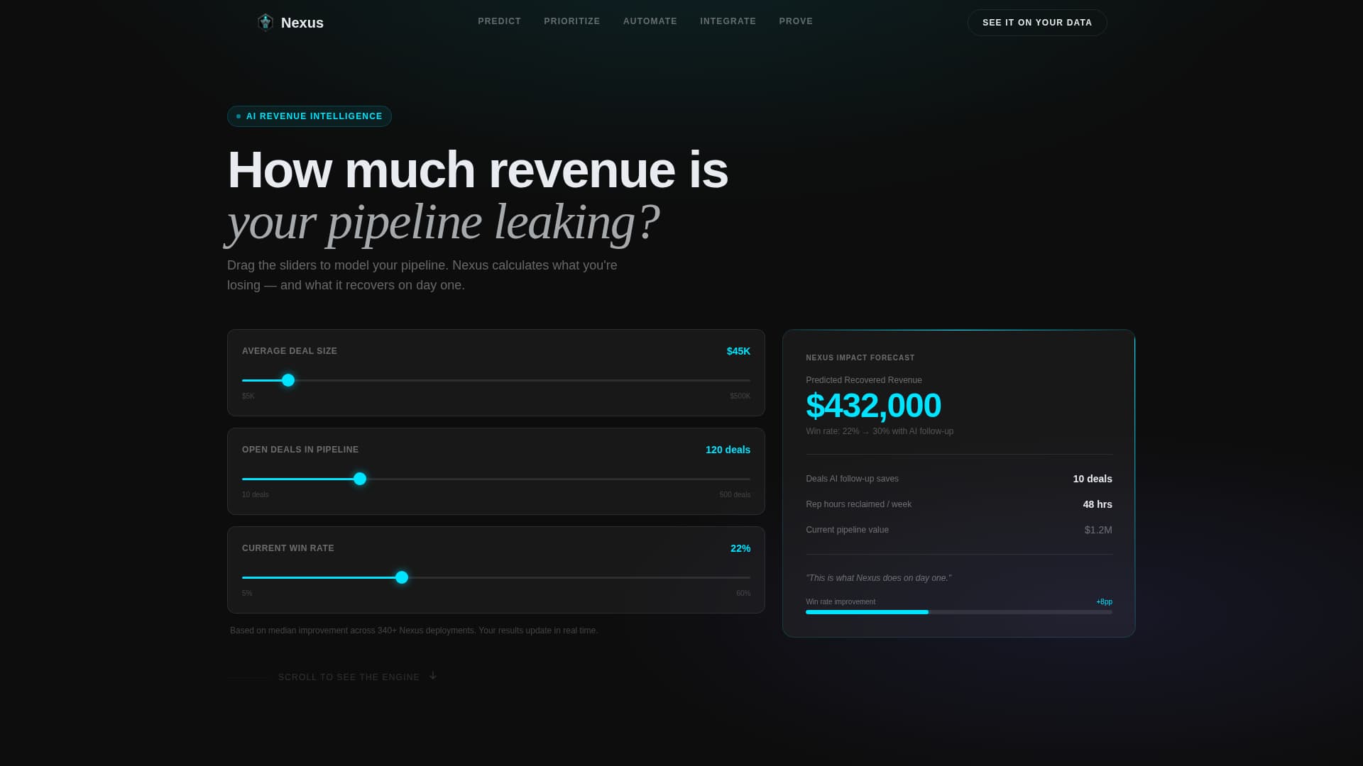The image size is (1363, 766).
Task: Click the Average Deal Size label
Action: 290,351
